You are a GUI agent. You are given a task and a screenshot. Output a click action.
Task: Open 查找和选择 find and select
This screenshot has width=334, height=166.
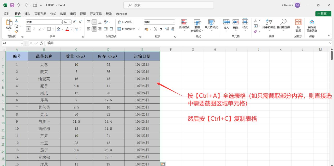(283, 25)
